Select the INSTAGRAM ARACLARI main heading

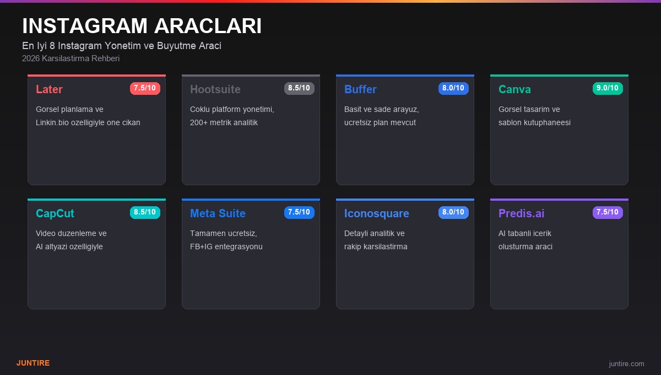[142, 26]
